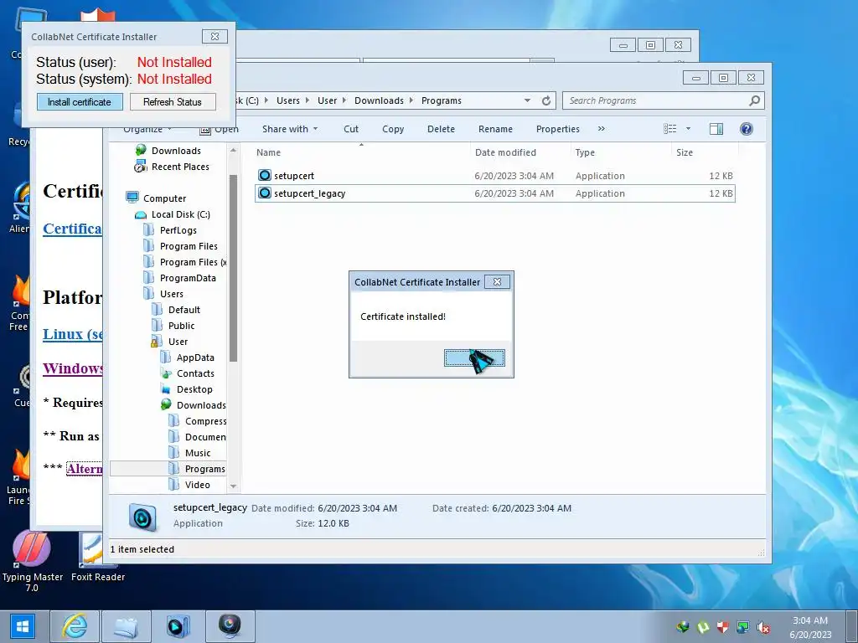This screenshot has height=643, width=858.
Task: Click Downloads in the address breadcrumb
Action: [379, 100]
